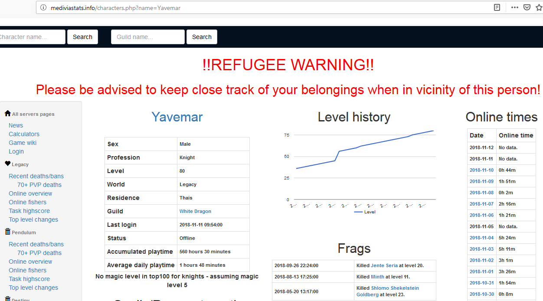Open online times for 2018-11-06

pyautogui.click(x=481, y=215)
